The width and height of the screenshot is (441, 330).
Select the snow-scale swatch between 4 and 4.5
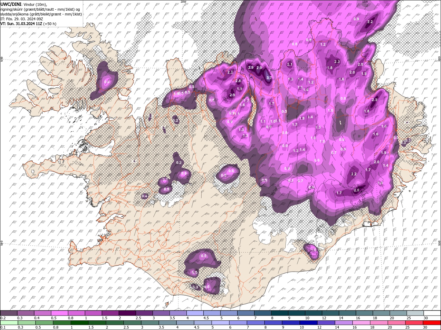(x=195, y=313)
